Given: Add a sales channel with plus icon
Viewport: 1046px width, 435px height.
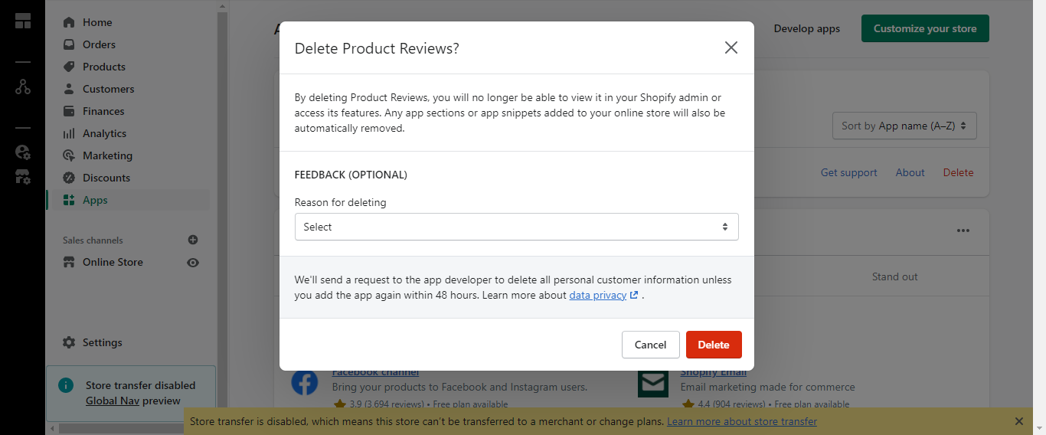Looking at the screenshot, I should [193, 240].
